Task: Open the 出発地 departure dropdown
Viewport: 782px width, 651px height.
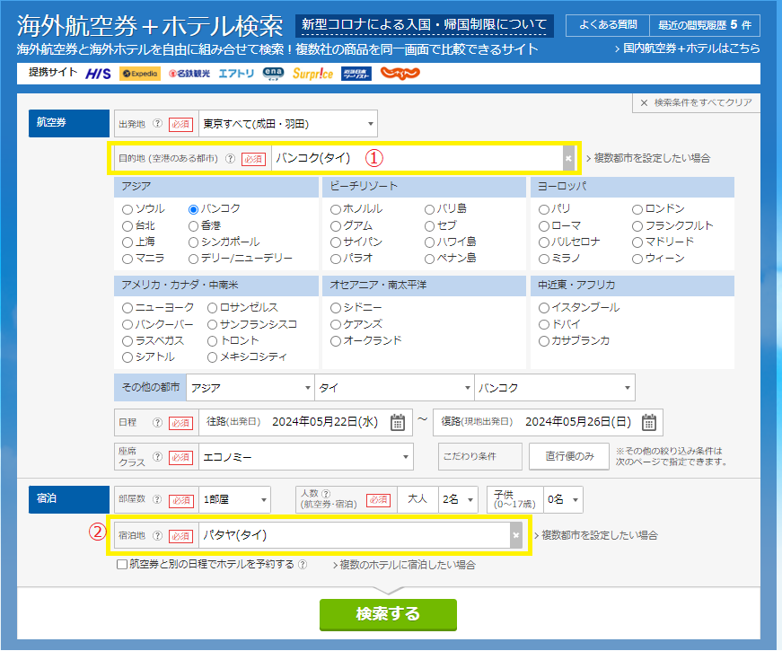Action: point(288,124)
